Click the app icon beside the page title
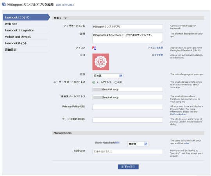The width and height of the screenshot is (211, 176). (x=4, y=4)
